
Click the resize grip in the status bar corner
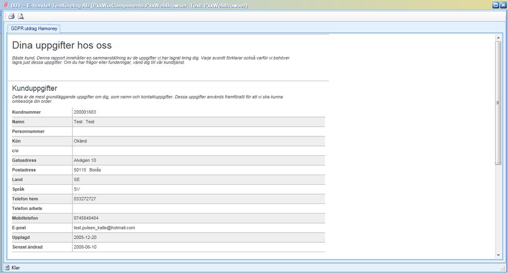[503, 268]
